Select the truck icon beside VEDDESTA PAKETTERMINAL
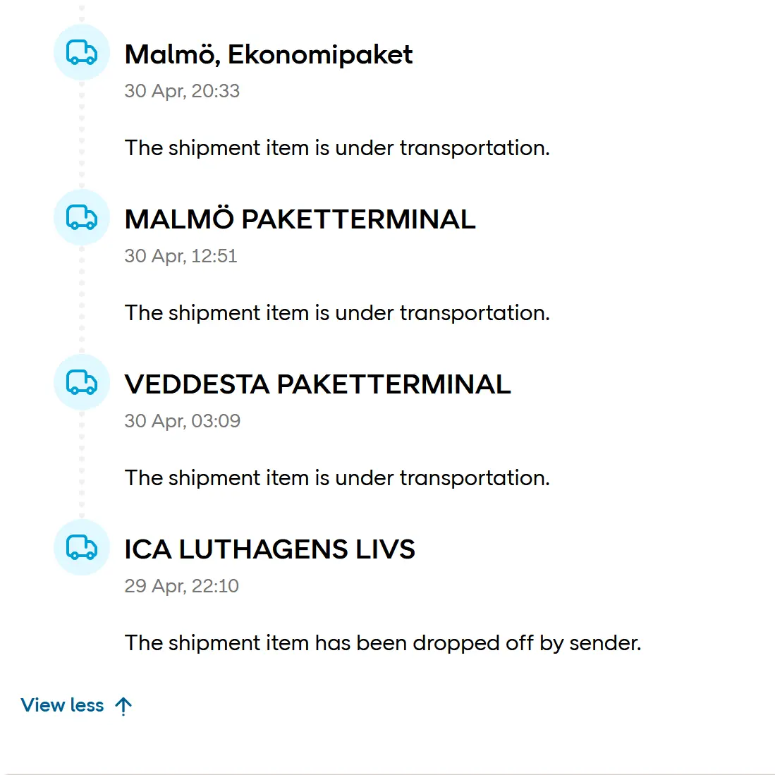The image size is (775, 775). click(x=82, y=383)
